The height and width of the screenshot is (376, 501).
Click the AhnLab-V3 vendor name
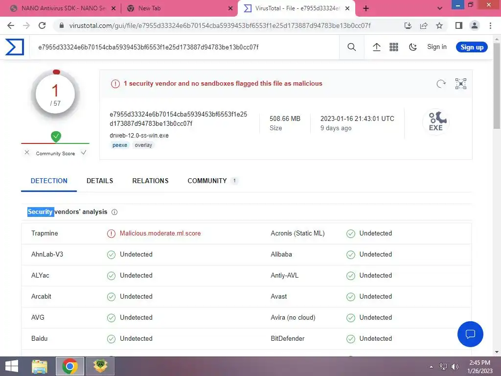tap(47, 255)
